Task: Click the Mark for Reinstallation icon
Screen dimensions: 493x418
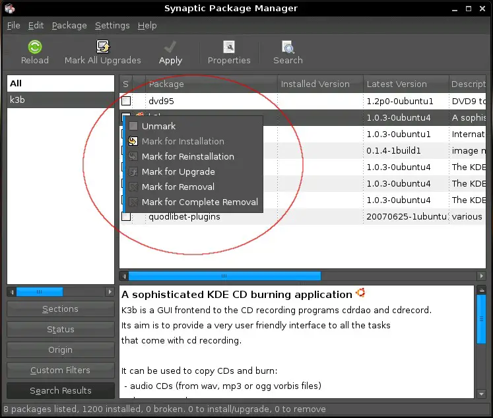Action: 133,156
